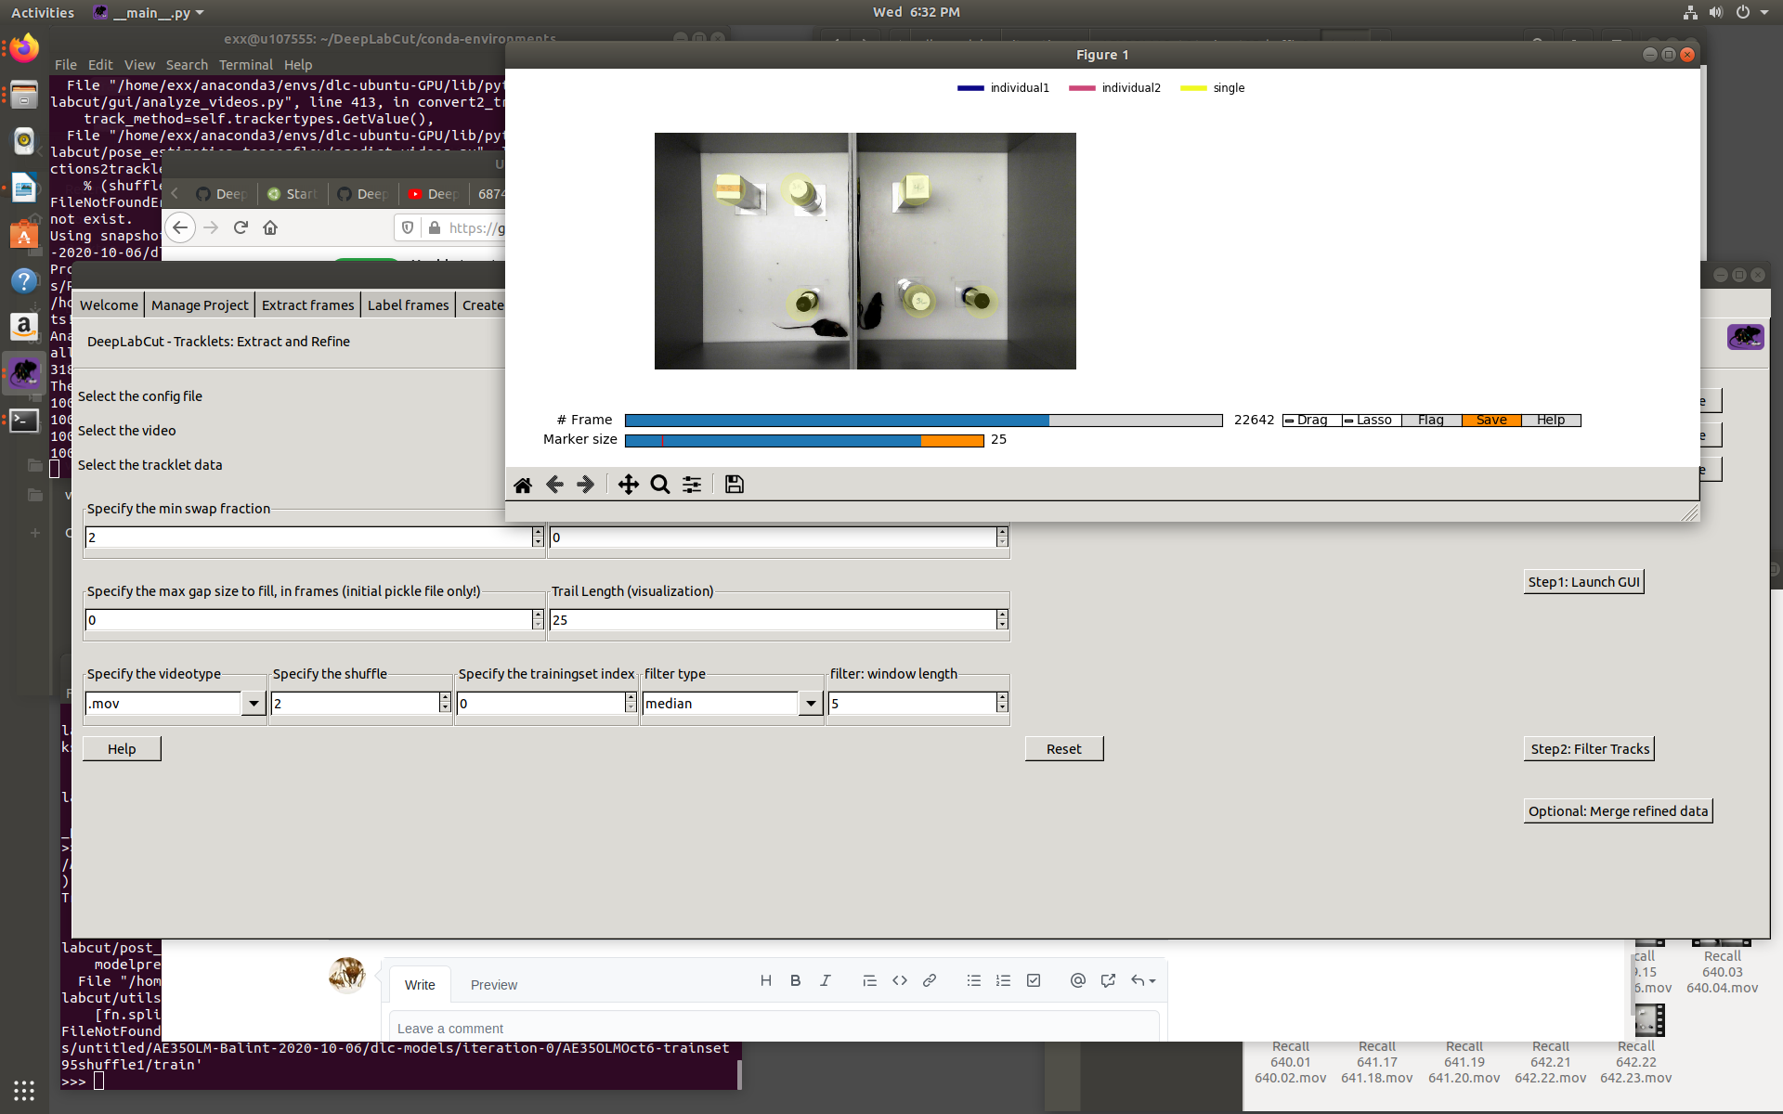The width and height of the screenshot is (1783, 1114).
Task: Activate the Zoom-to-rectangle tool
Action: [x=659, y=484]
